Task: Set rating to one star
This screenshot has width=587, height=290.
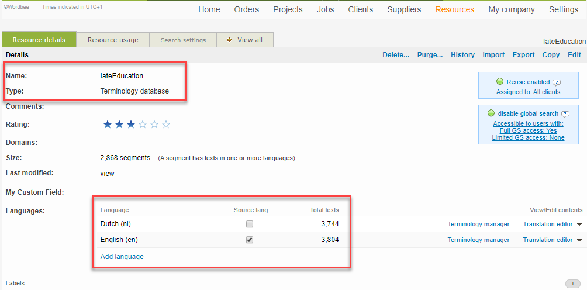Action: [107, 125]
